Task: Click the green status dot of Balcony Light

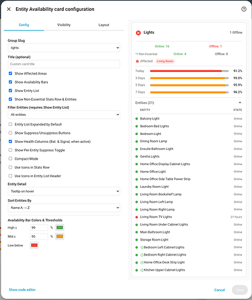Action: pyautogui.click(x=136, y=119)
